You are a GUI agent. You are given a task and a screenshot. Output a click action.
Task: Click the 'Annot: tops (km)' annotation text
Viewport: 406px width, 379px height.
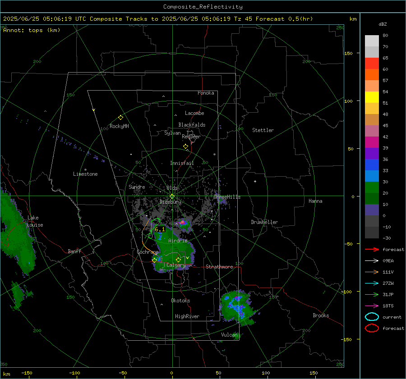[32, 30]
